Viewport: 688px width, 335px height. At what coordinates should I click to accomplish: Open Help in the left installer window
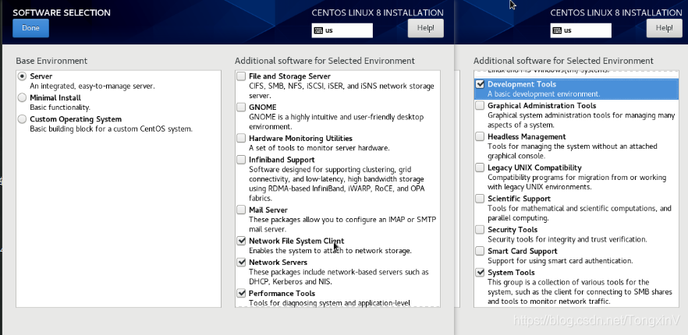(426, 28)
